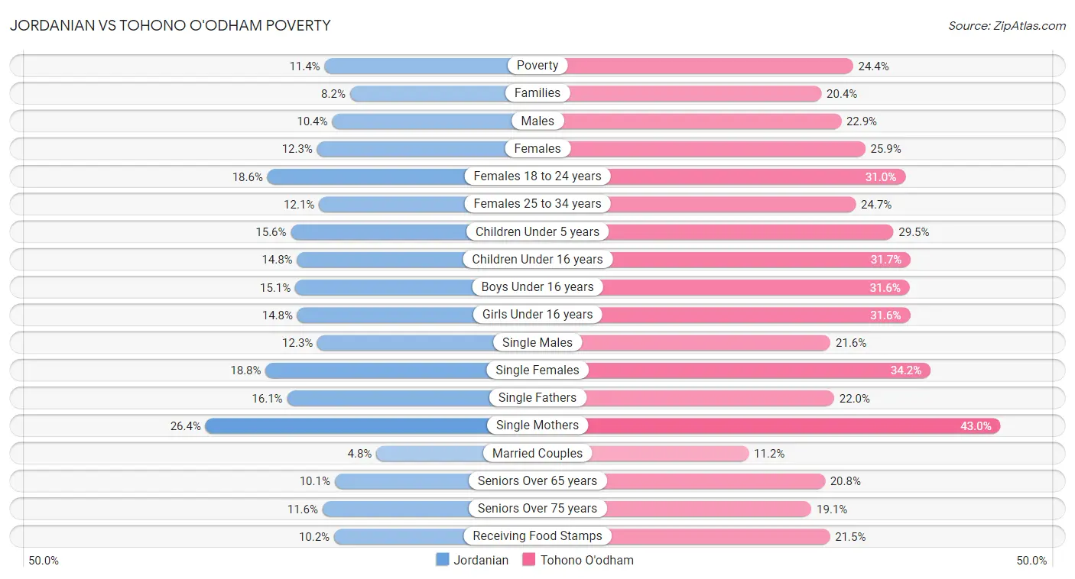Click the chart title text
The image size is (1075, 579).
pos(171,25)
